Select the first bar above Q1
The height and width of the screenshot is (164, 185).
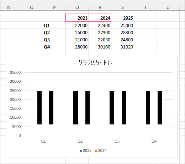(39, 108)
